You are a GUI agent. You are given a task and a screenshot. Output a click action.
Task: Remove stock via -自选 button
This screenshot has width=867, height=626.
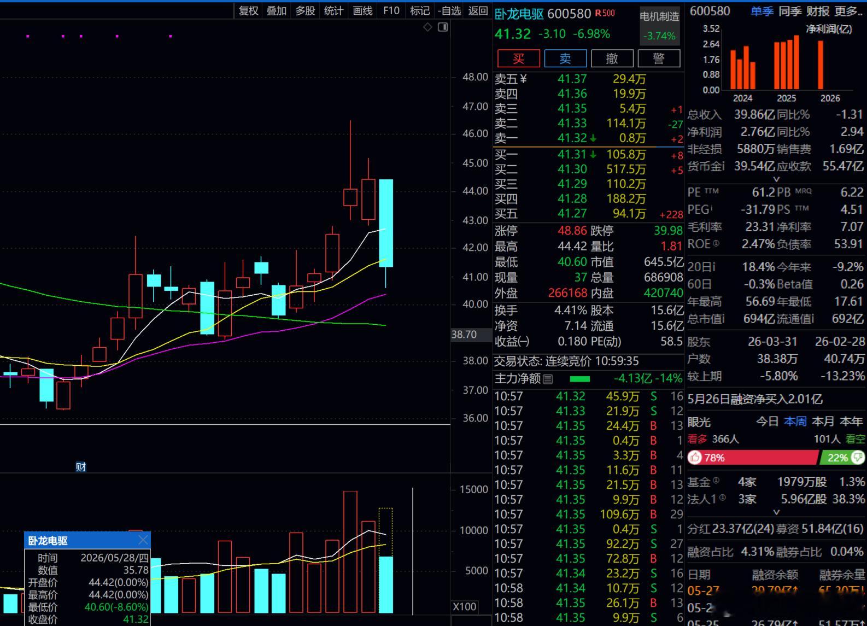tap(449, 10)
